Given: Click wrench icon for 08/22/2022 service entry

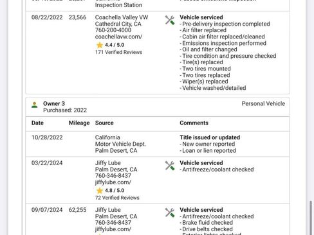Looking at the screenshot, I should coord(170,20).
